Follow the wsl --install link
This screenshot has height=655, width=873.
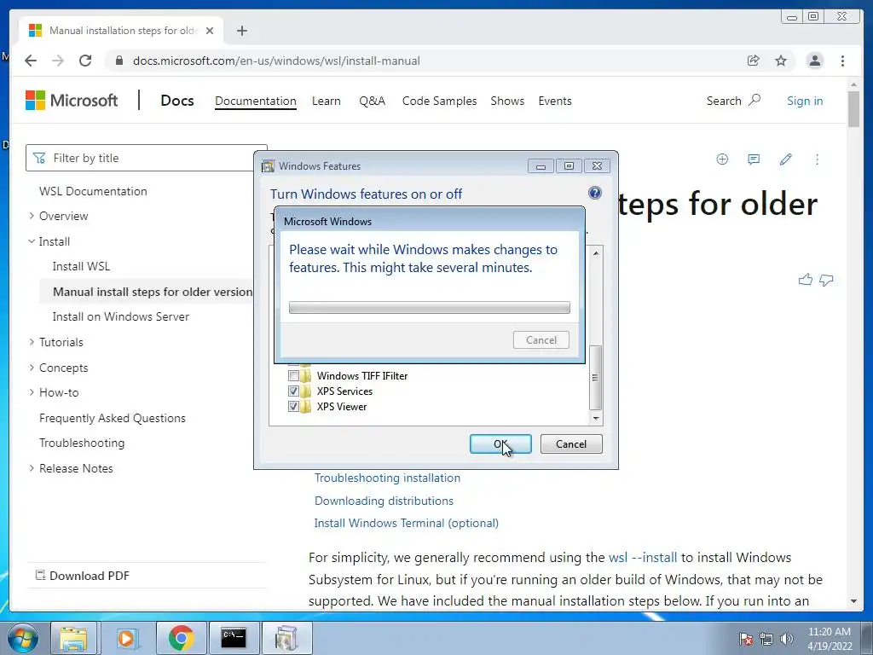643,558
